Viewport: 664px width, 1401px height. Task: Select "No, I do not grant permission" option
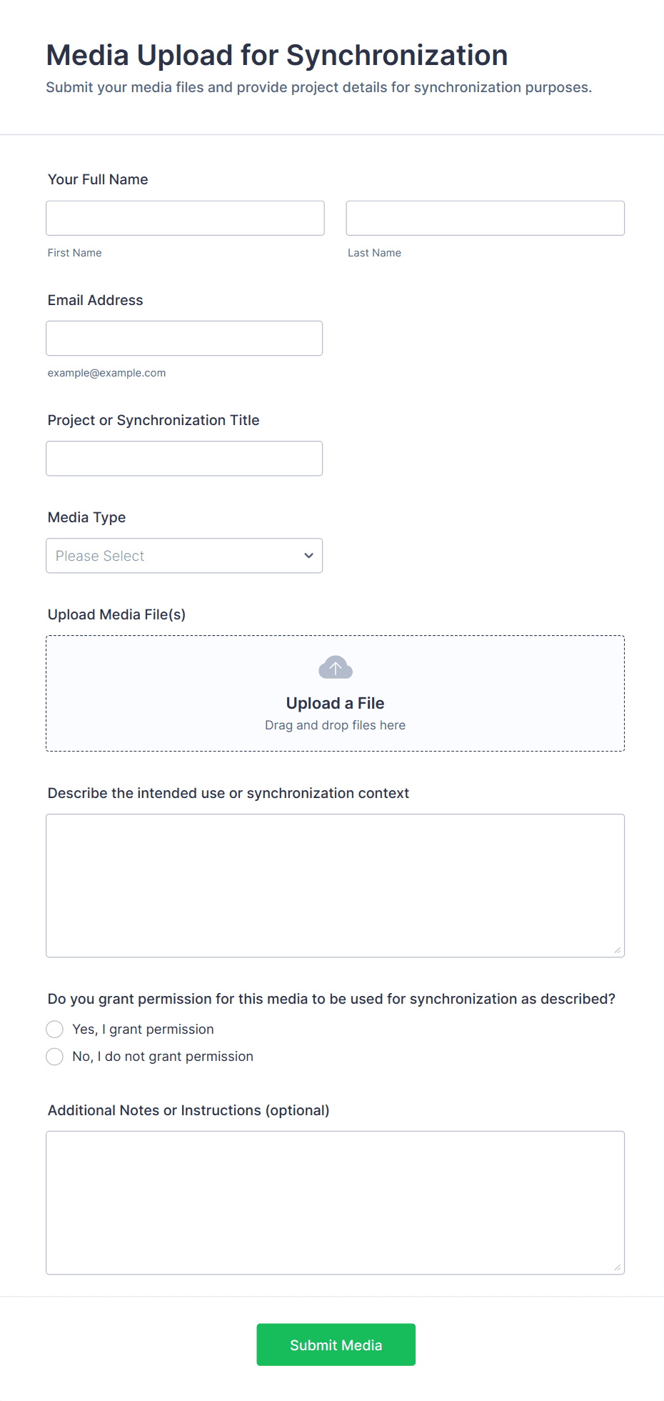(x=55, y=1057)
